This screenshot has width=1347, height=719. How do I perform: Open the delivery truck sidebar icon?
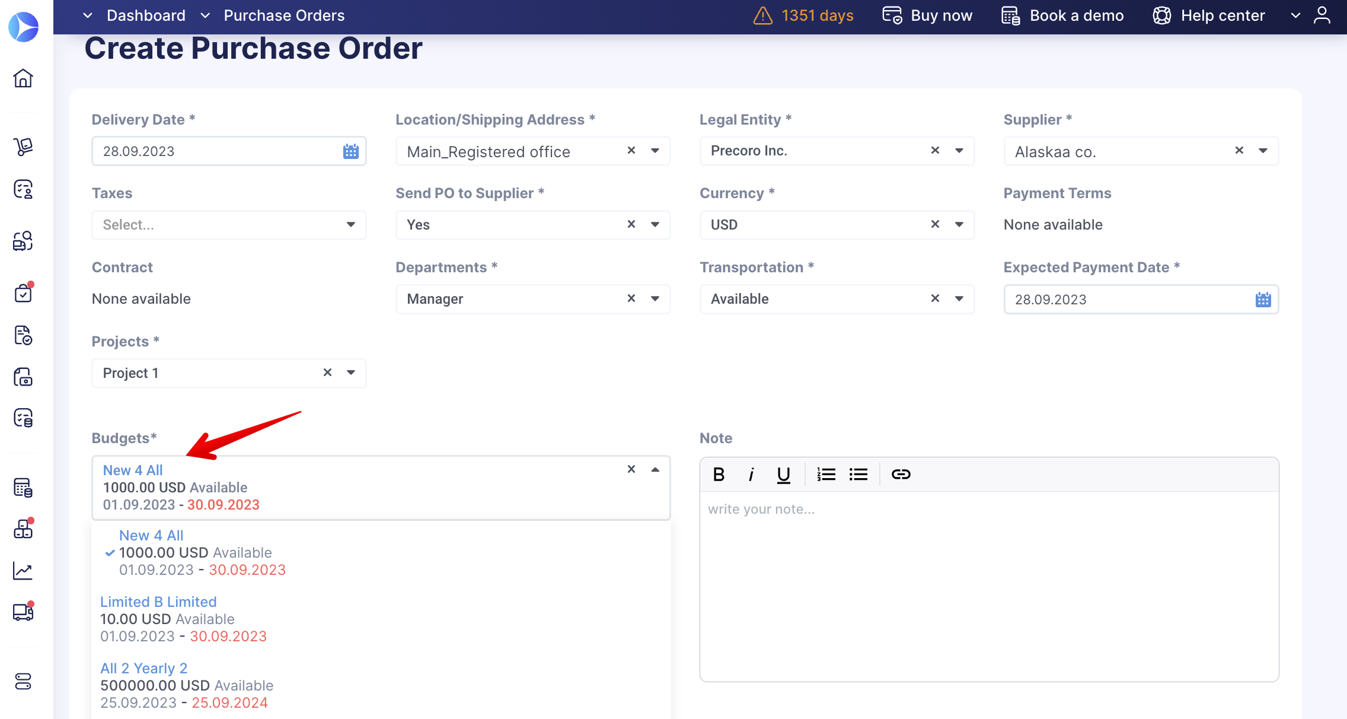(23, 612)
